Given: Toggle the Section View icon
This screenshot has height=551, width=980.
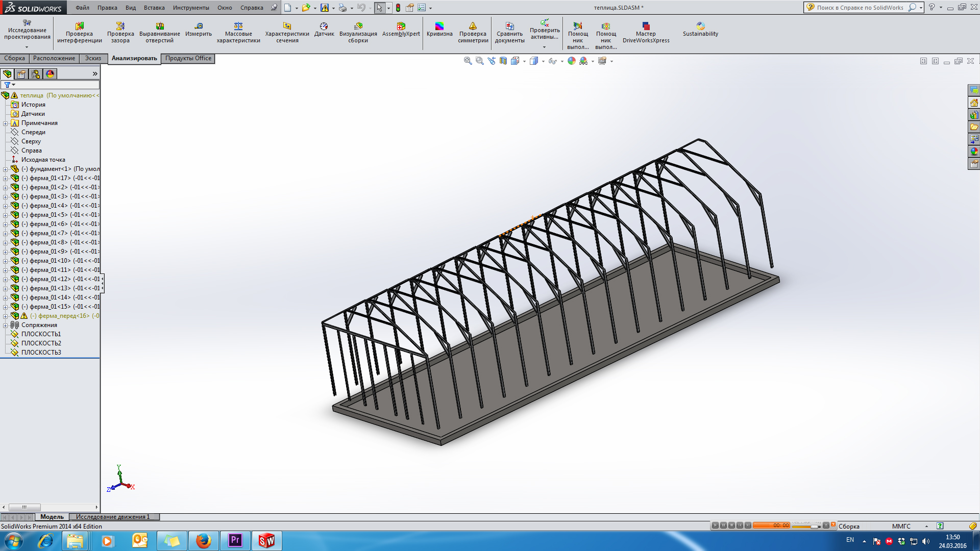Looking at the screenshot, I should pos(503,61).
